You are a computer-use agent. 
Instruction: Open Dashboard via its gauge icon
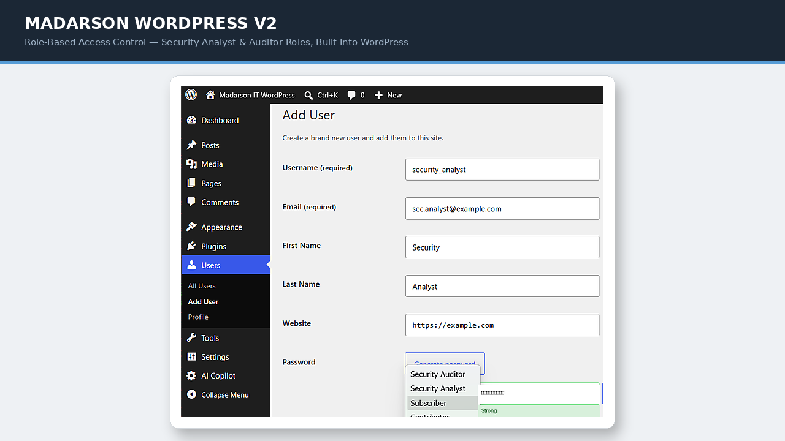click(x=191, y=120)
